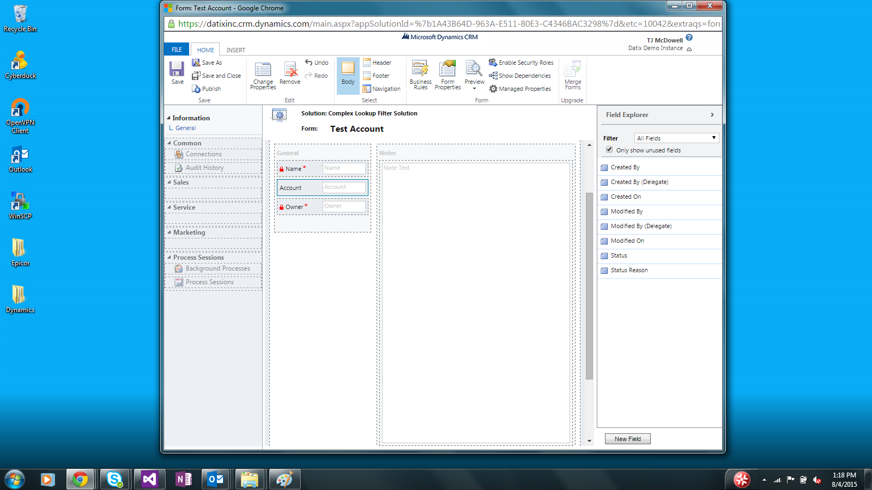
Task: Switch to the HOME tab
Action: 205,50
